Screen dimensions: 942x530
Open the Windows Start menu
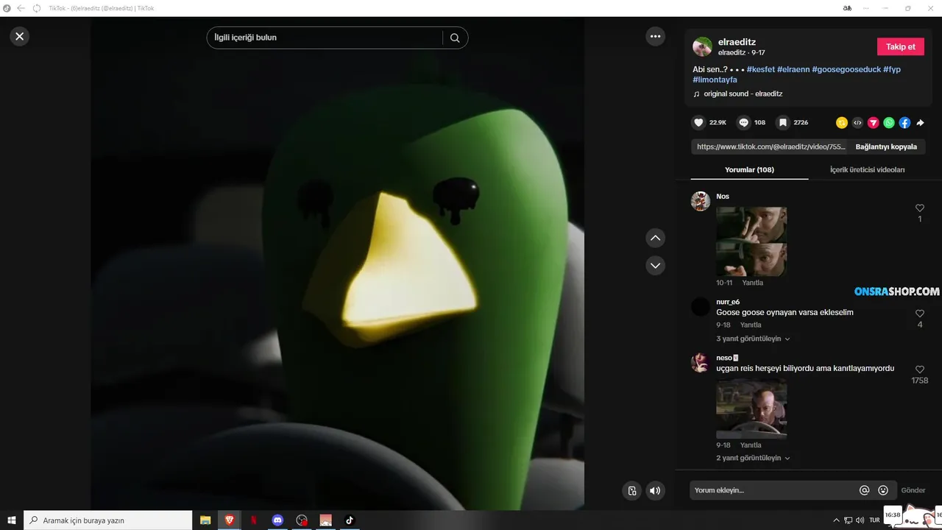tap(12, 520)
